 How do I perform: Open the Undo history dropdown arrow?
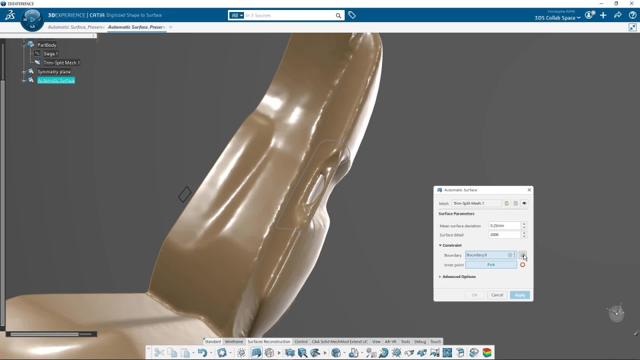tap(211, 353)
